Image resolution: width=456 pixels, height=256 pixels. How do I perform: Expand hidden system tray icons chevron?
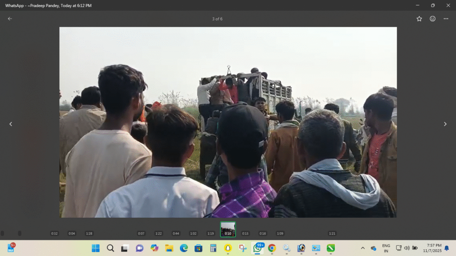[x=362, y=248]
